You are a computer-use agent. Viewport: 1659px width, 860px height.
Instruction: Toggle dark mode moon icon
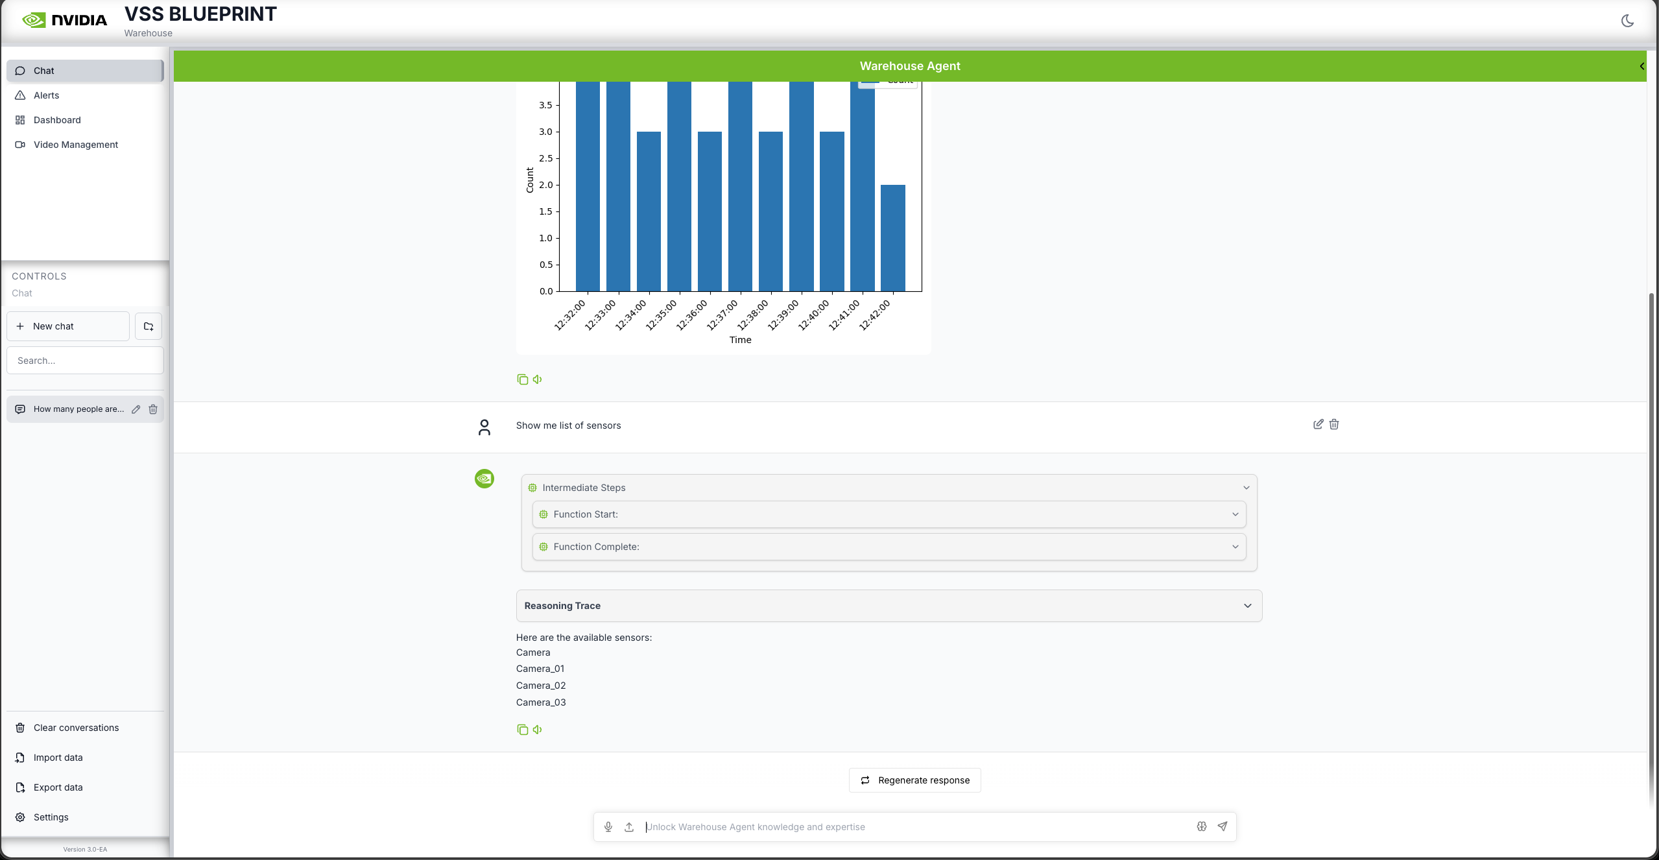pos(1627,21)
